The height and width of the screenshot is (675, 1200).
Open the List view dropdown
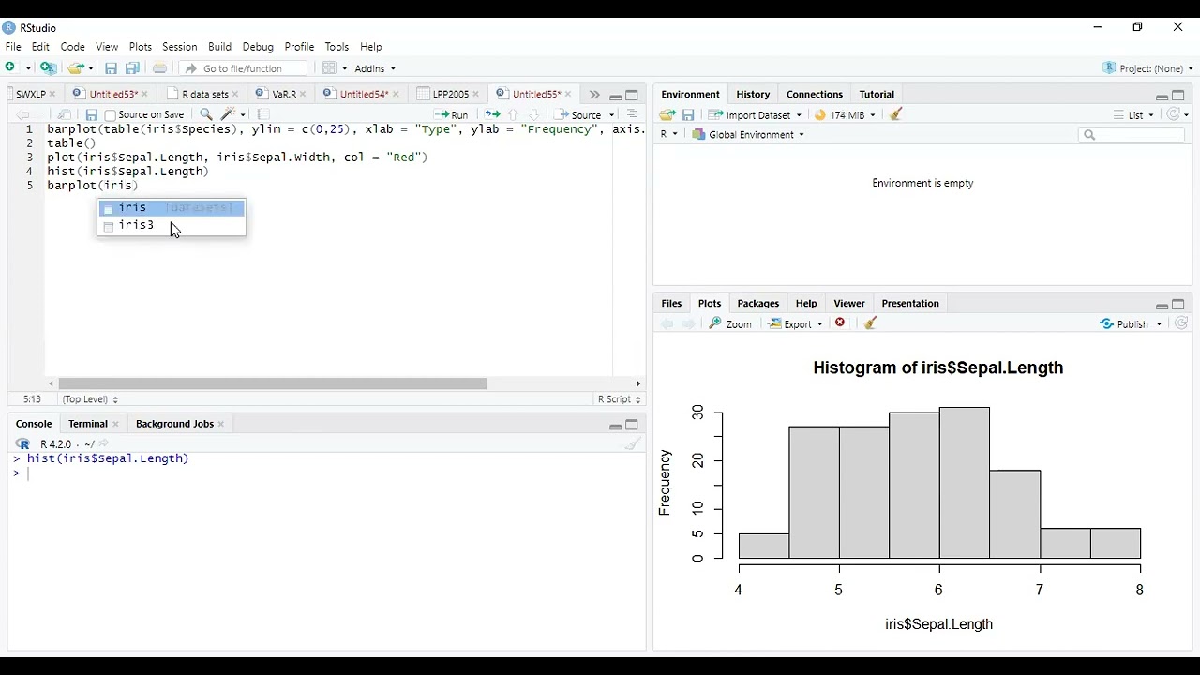point(1133,114)
